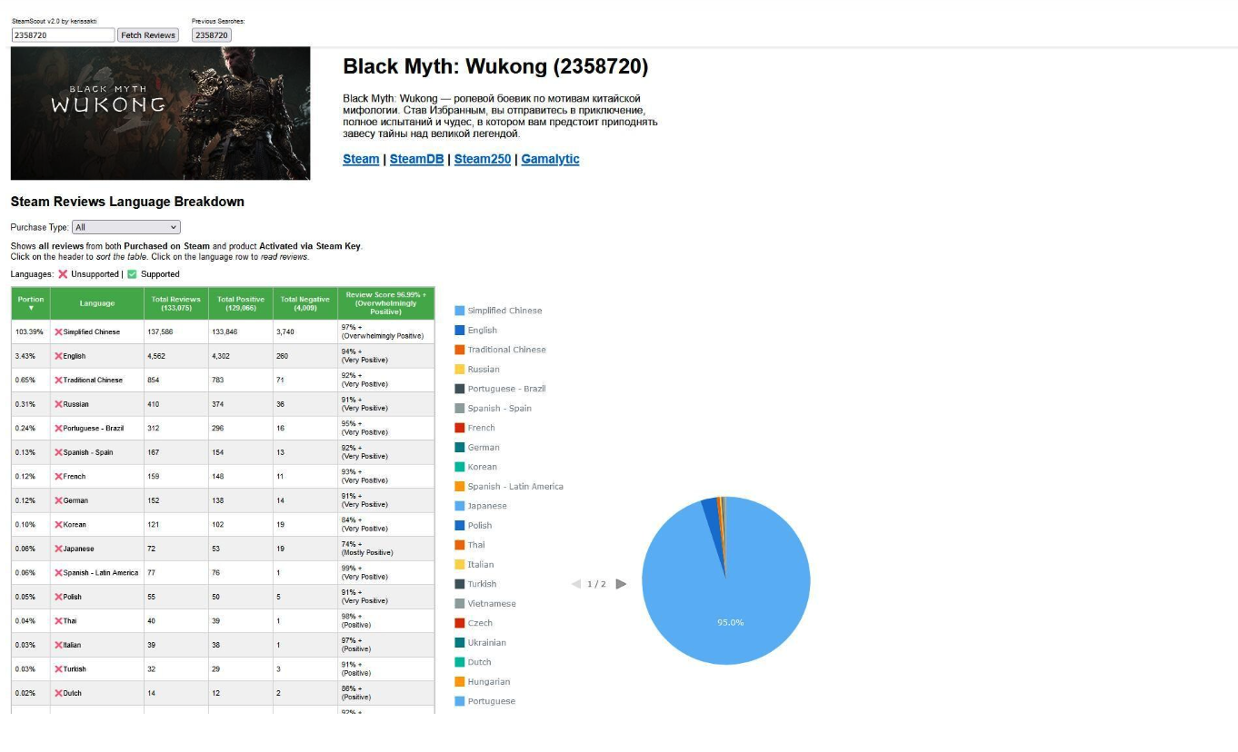This screenshot has width=1238, height=752.
Task: Click the red X icon beside Italian row
Action: tap(58, 645)
